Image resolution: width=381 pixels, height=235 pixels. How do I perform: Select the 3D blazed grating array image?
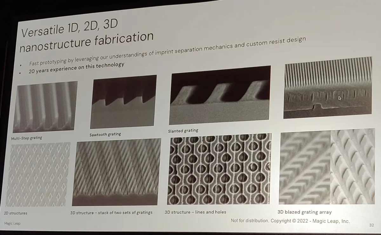327,166
